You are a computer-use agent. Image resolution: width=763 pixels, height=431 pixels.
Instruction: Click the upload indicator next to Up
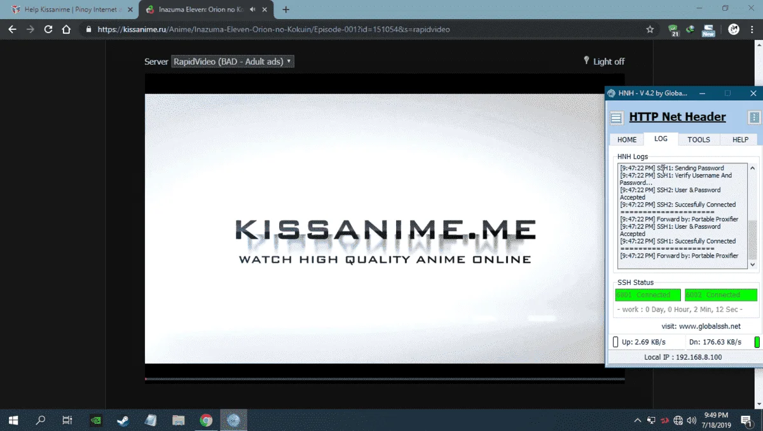615,342
